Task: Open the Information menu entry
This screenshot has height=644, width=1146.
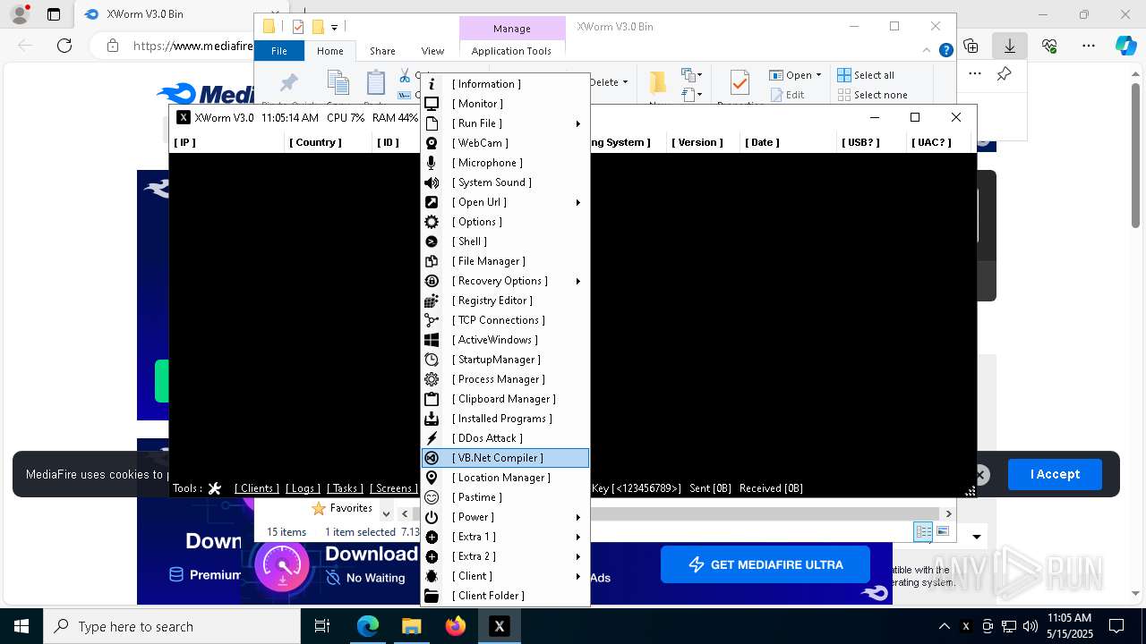Action: (x=505, y=84)
